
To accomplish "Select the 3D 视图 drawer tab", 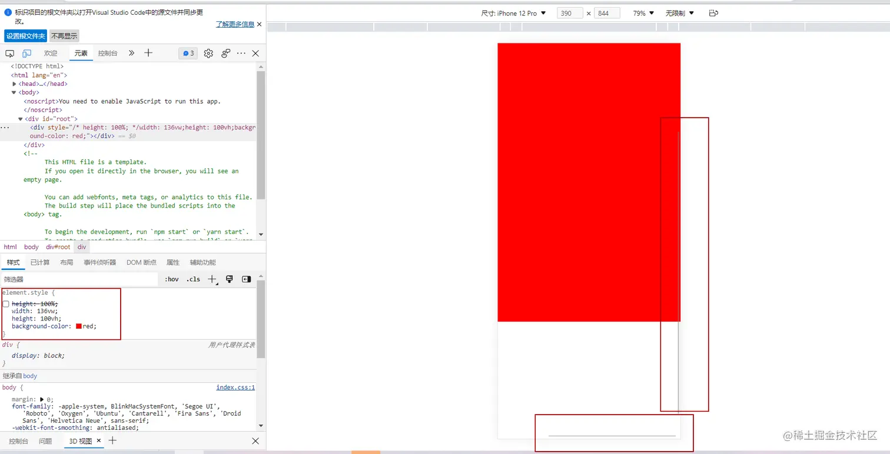I will coord(81,441).
